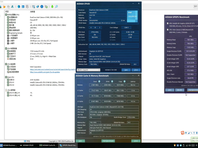Select Multi CPU group header
The width and height of the screenshot is (198, 148).
[x=10, y=77]
